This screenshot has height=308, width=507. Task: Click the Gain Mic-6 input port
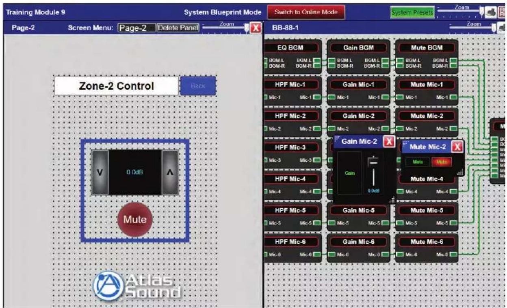tap(331, 255)
